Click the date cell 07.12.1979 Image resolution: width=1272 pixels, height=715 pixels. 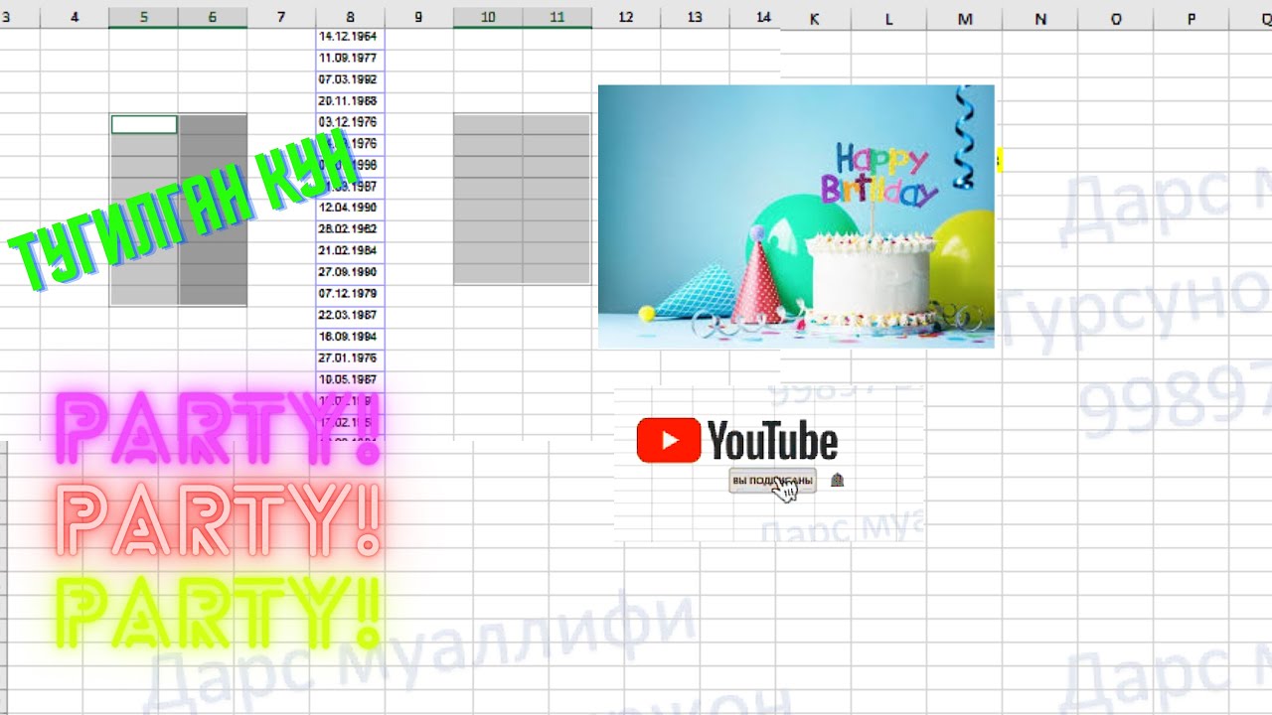[x=350, y=294]
